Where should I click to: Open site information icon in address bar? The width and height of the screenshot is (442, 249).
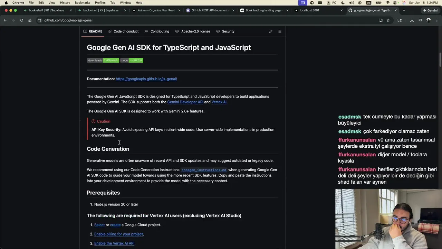pyautogui.click(x=40, y=20)
